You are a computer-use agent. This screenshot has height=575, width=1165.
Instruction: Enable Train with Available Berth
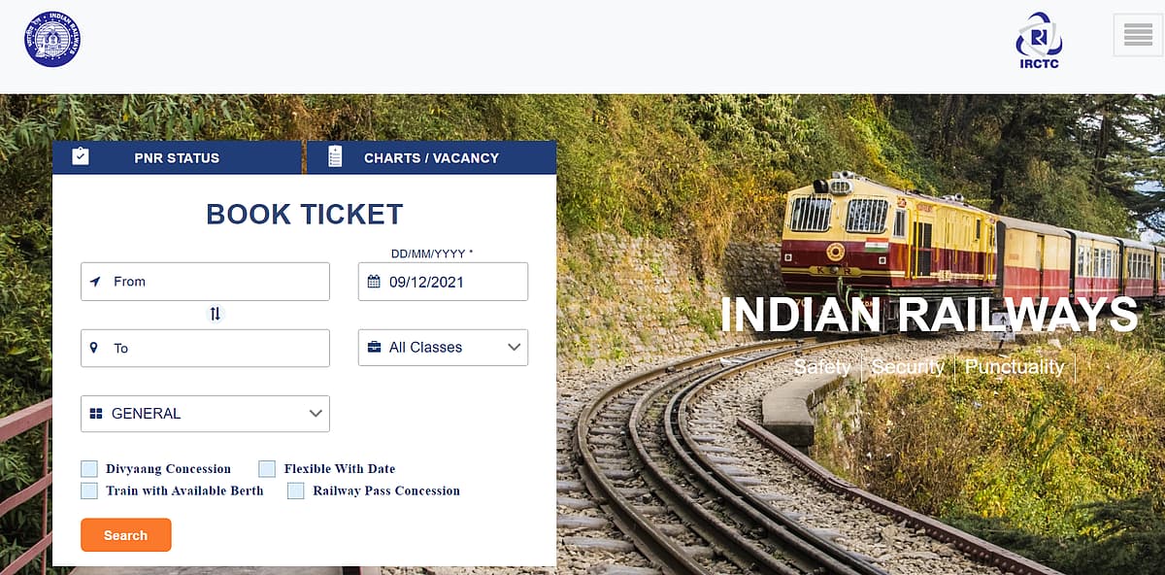[88, 490]
